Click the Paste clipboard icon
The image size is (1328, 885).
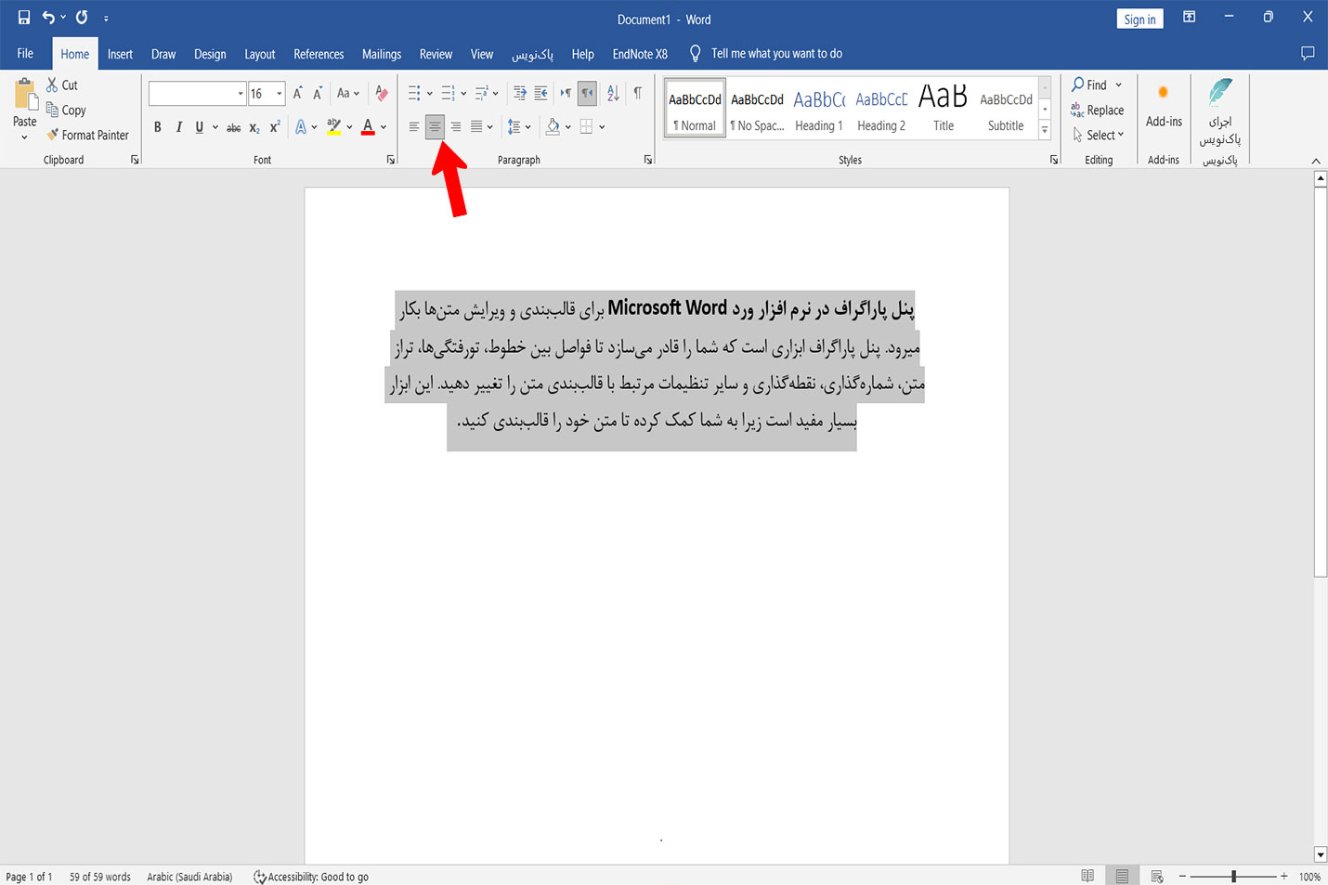tap(25, 96)
